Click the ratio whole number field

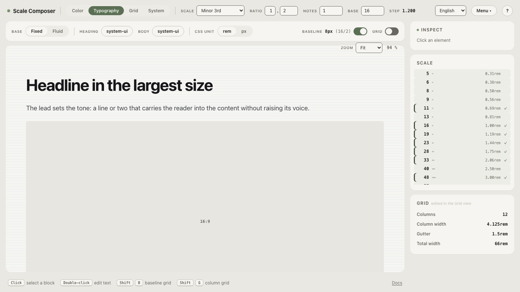270,11
